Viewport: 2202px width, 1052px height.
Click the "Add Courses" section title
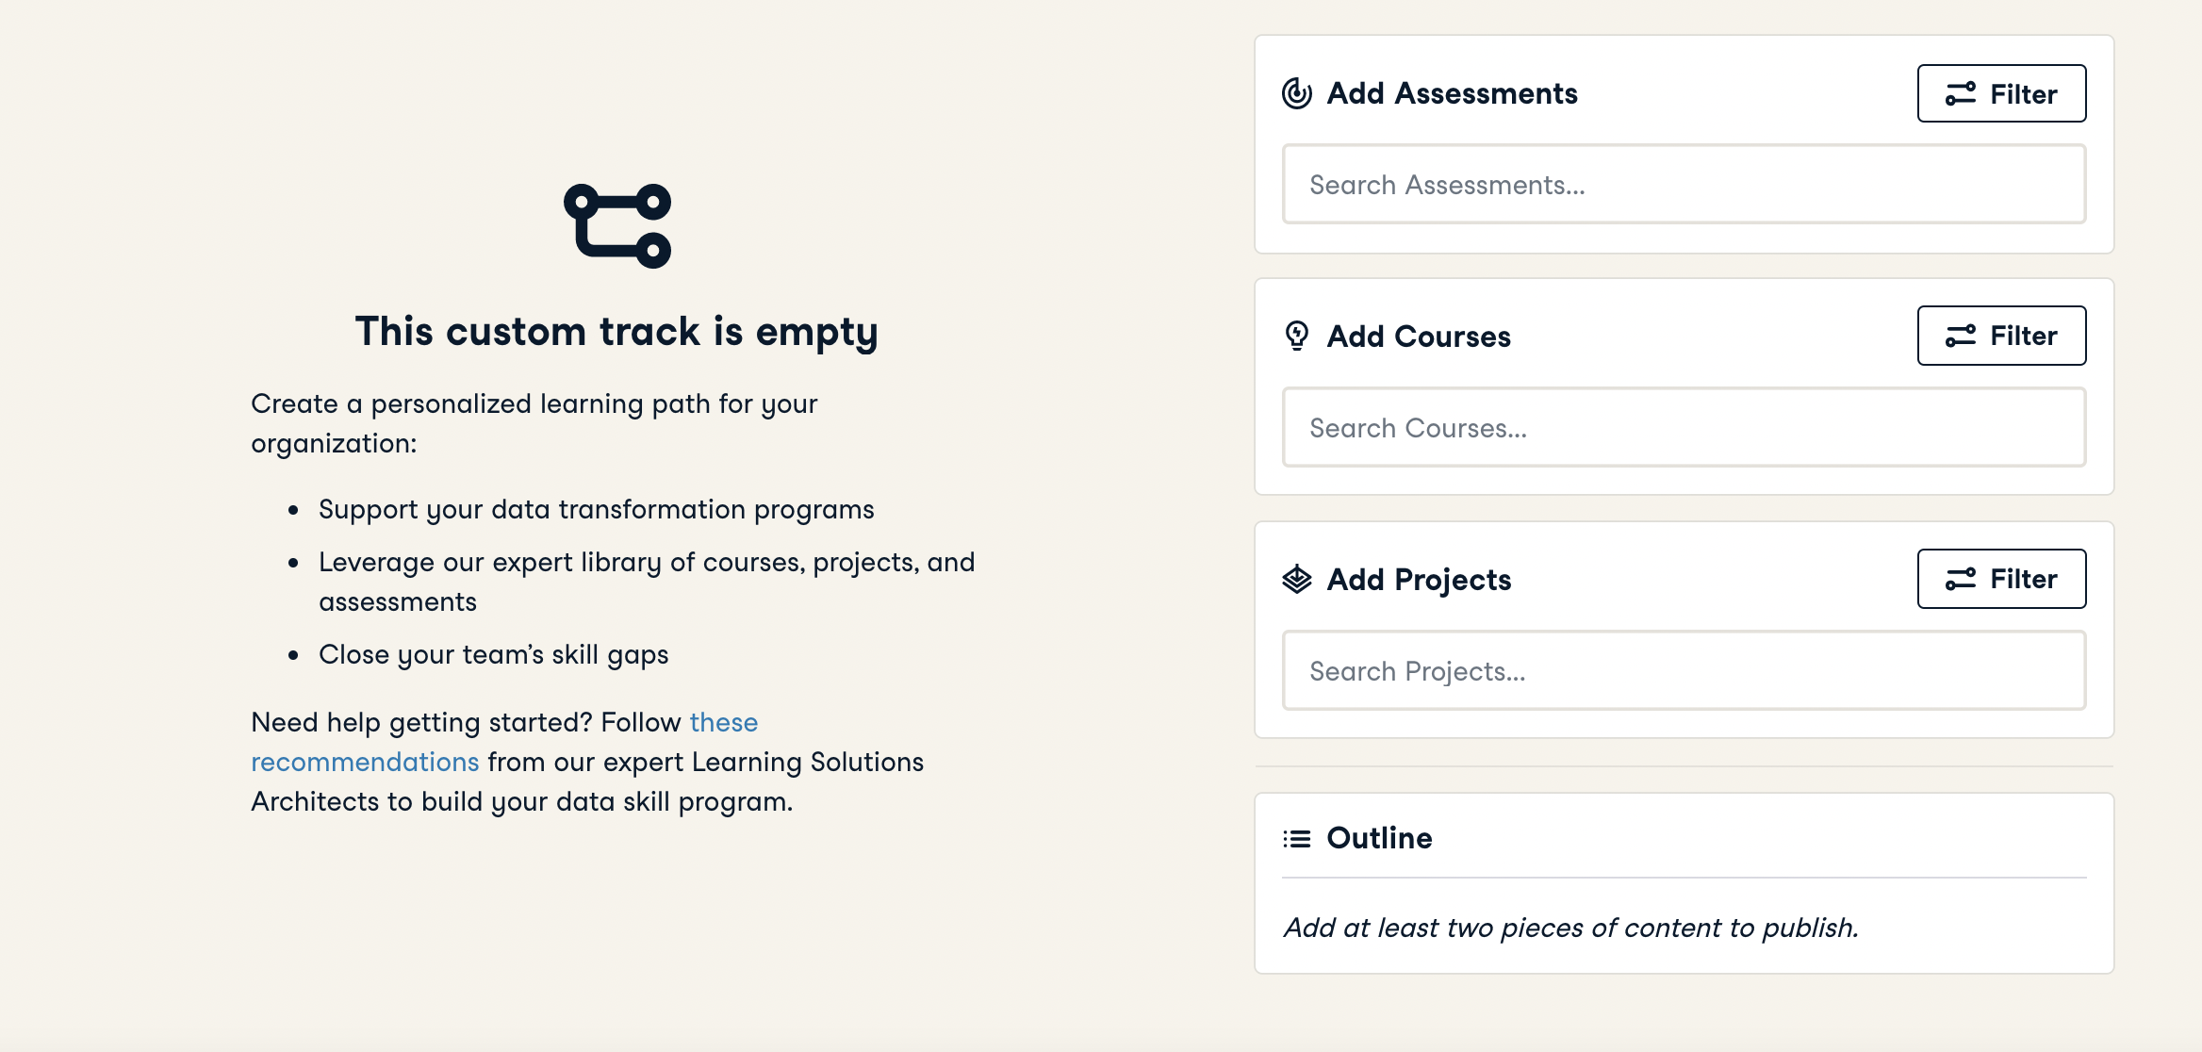[1419, 337]
